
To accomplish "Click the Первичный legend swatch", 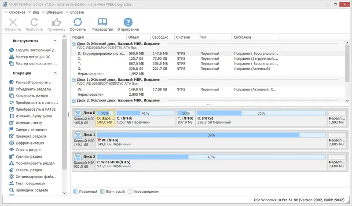I will [75, 192].
